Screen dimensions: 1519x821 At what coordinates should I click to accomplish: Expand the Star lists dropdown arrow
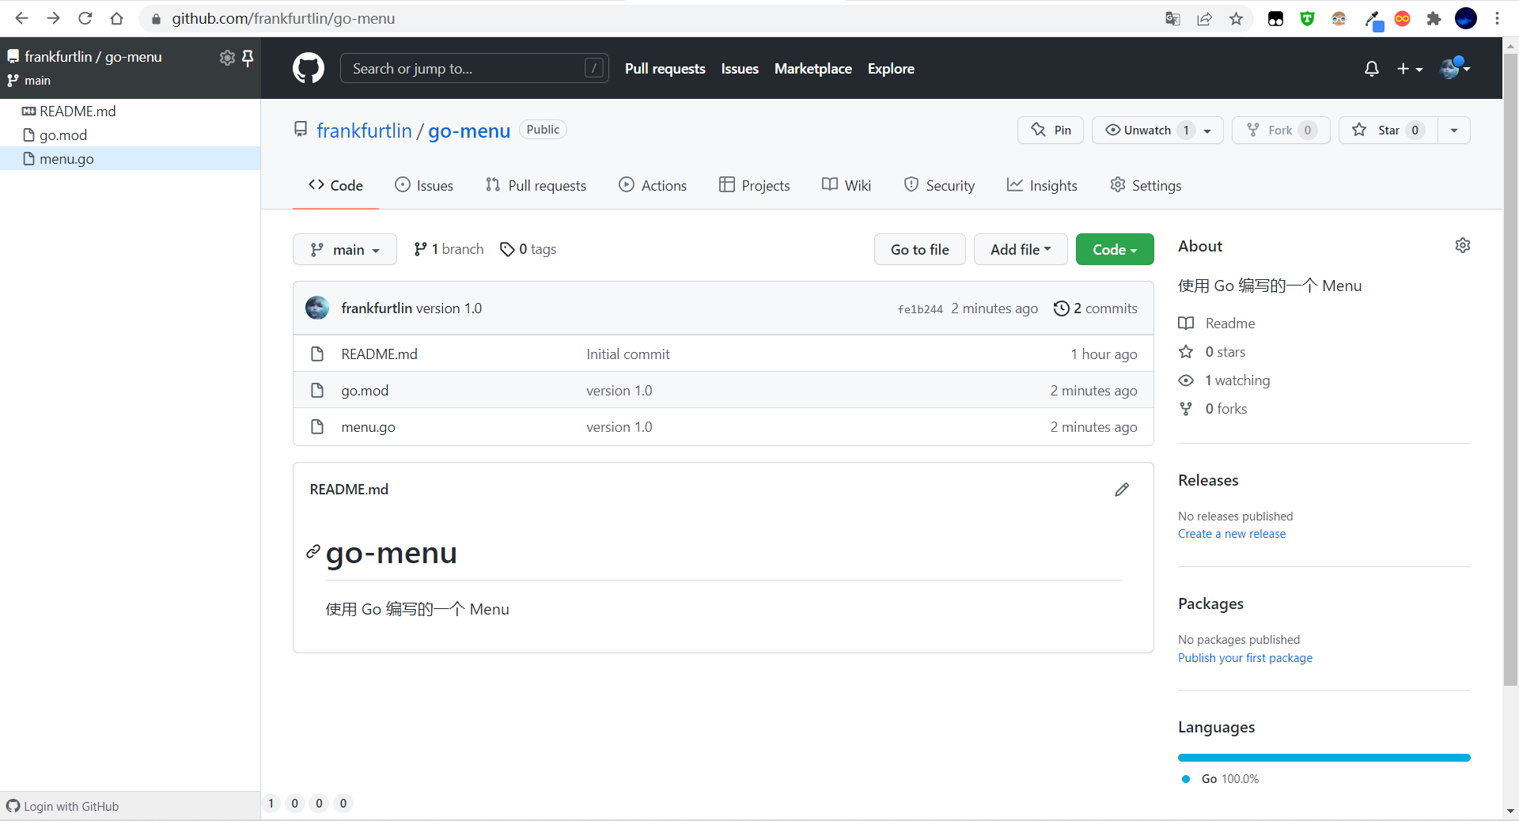1454,131
